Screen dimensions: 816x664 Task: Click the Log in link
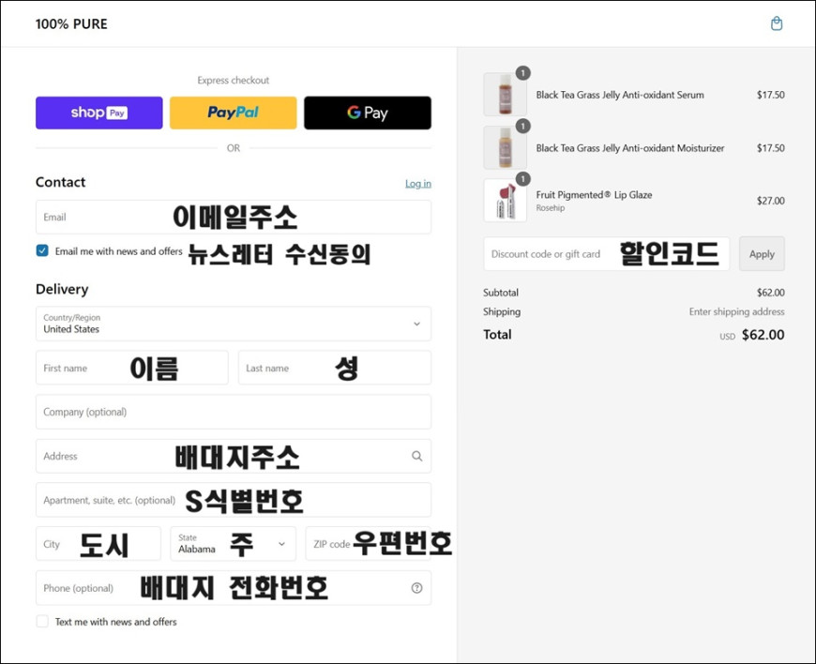pos(418,184)
